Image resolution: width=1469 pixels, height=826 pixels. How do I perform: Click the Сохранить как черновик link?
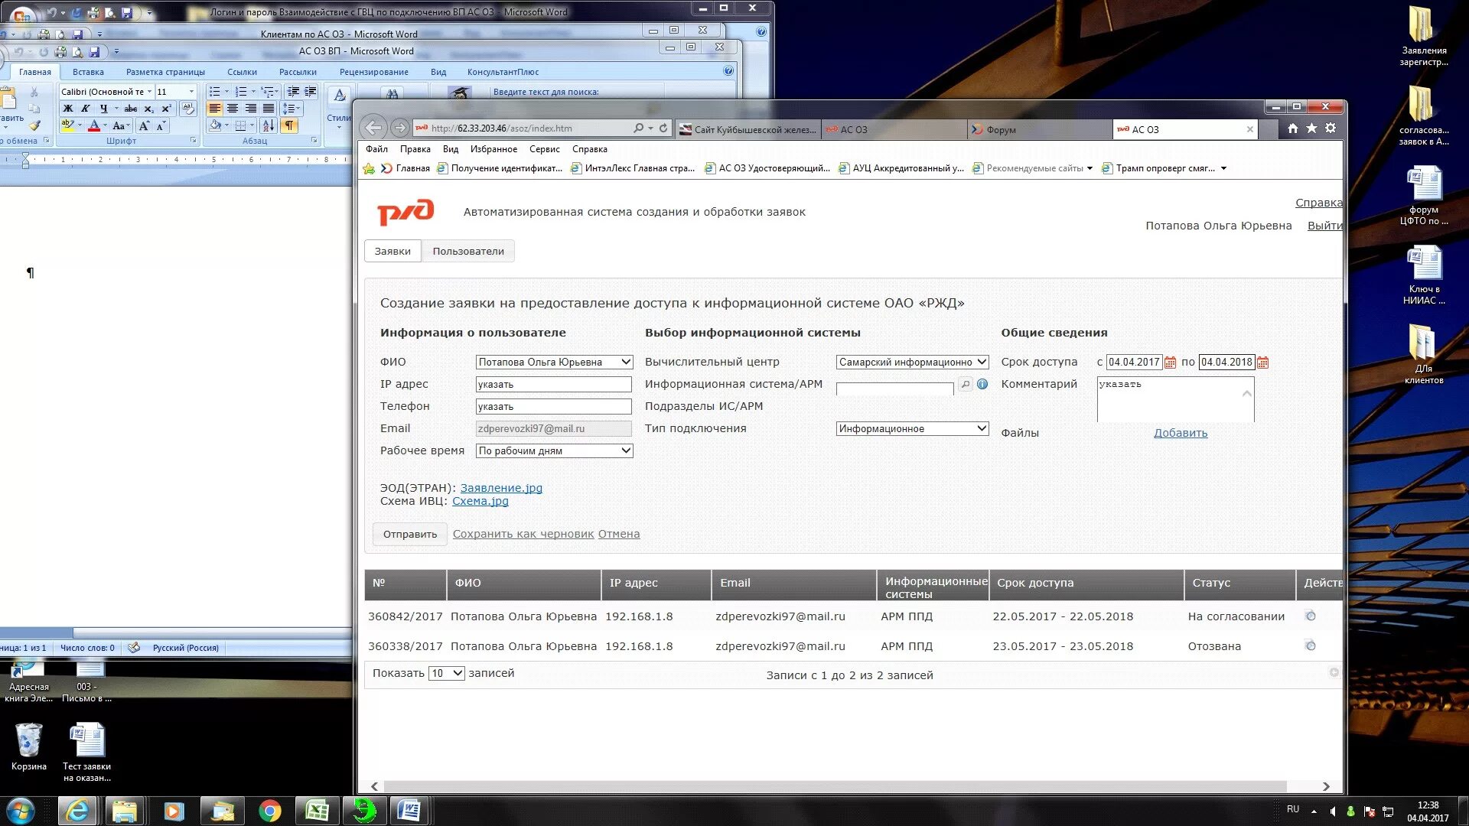[x=523, y=535]
